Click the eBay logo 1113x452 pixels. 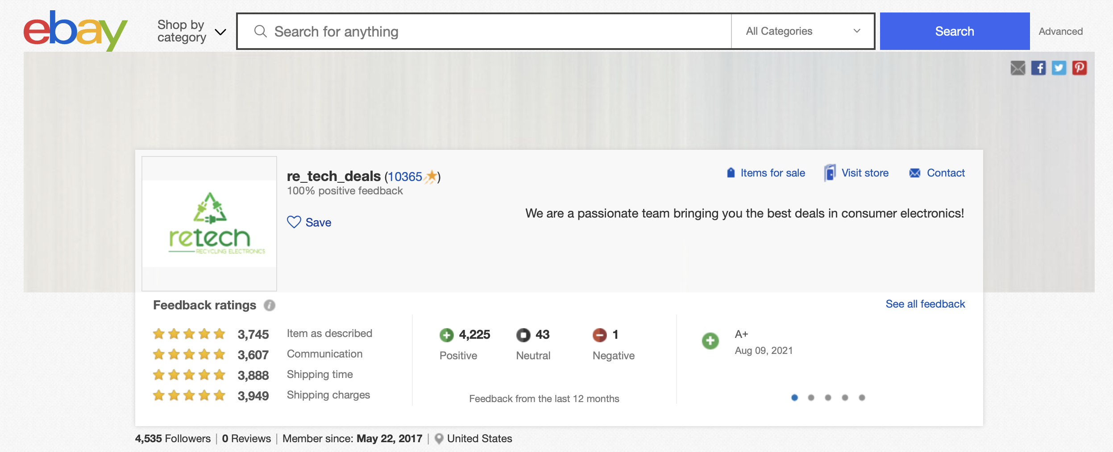[x=75, y=31]
